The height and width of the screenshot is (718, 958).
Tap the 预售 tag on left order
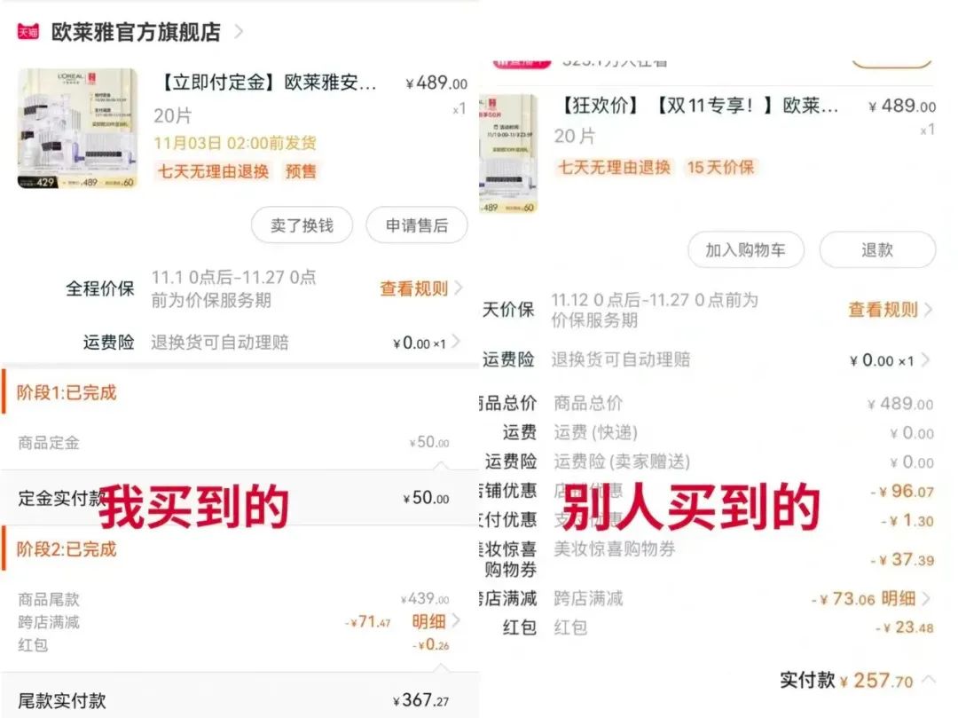pos(301,171)
